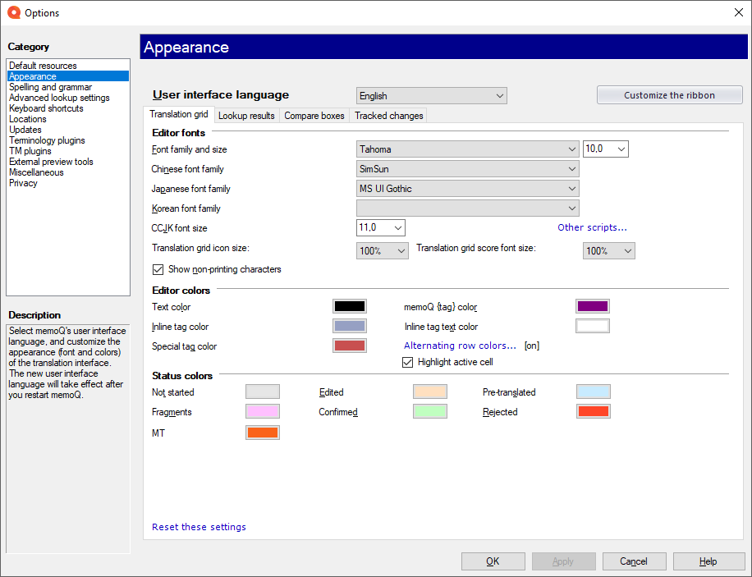Switch to the Lookup results tab
The image size is (752, 577).
[x=246, y=116]
